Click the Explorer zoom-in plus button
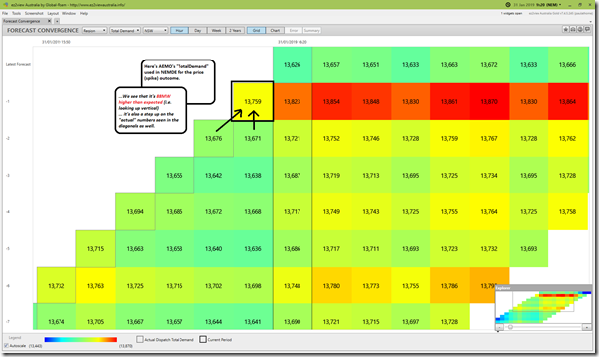The width and height of the screenshot is (599, 357). pyautogui.click(x=587, y=327)
